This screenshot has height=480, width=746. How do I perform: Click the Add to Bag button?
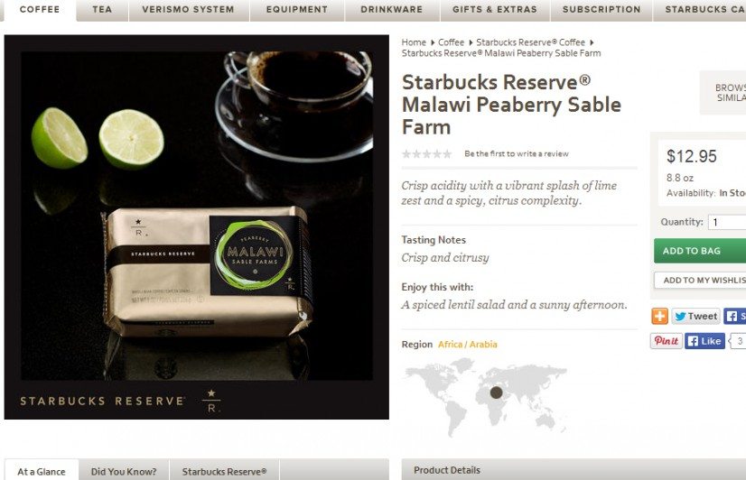coord(700,251)
